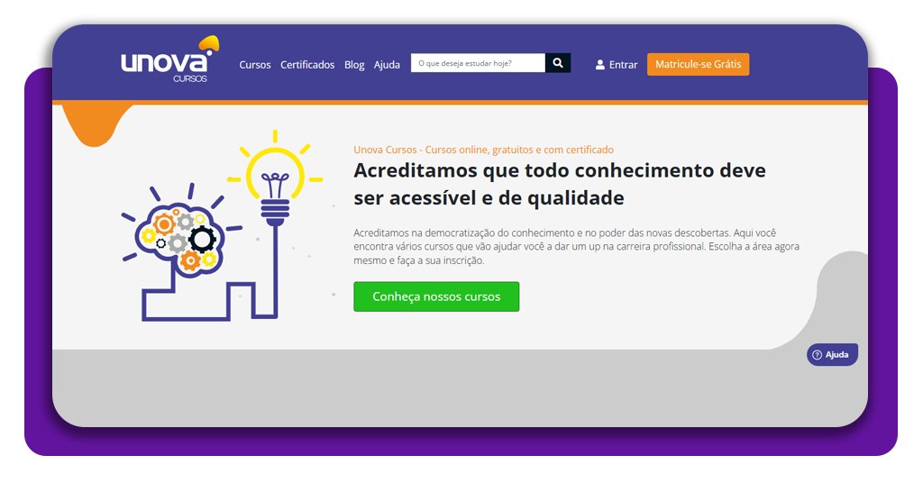Screen dimensions: 923x483
Task: Click the orange Unova Cursos tagline text
Action: tap(483, 150)
